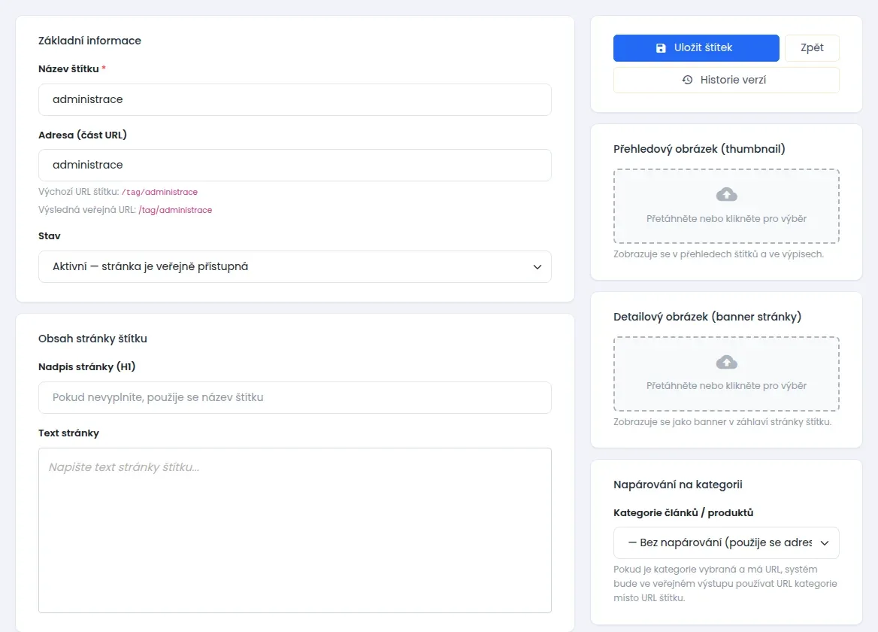Image resolution: width=878 pixels, height=632 pixels.
Task: Click the Obsah stránky štítku heading
Action: coord(92,339)
